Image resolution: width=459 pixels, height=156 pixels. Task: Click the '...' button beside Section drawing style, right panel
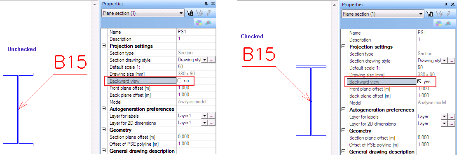pyautogui.click(x=452, y=61)
